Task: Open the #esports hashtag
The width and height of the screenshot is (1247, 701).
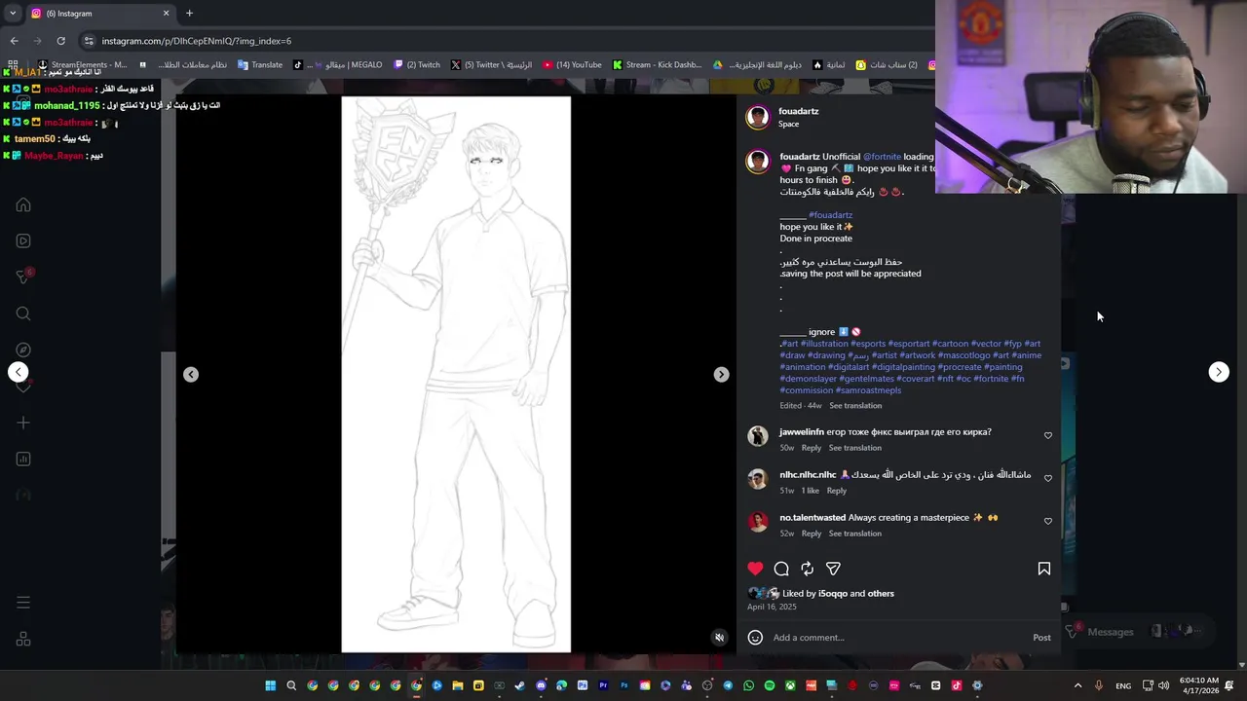Action: coord(868,344)
